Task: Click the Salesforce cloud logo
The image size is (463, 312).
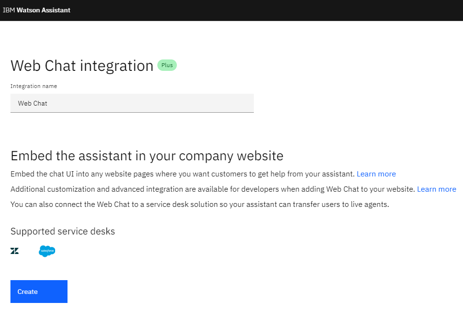Action: pos(47,251)
